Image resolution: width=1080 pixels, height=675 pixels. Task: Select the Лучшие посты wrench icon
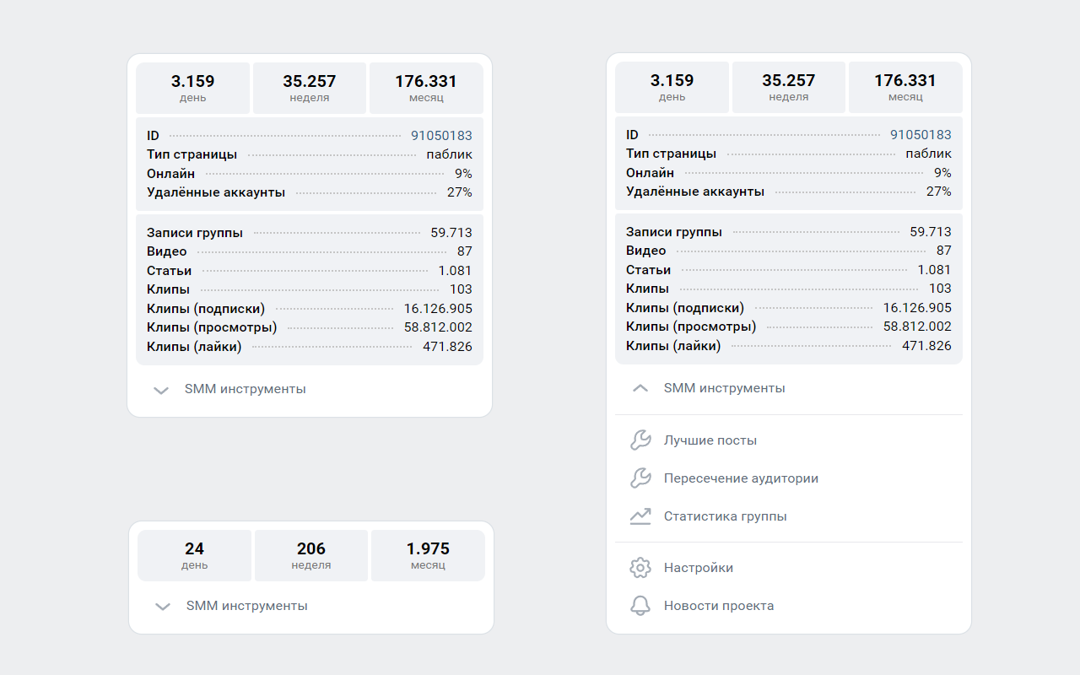coord(640,440)
